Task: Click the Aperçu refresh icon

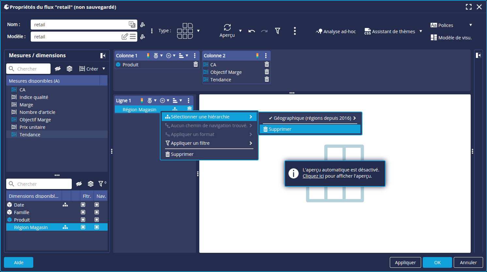Action: click(x=227, y=27)
